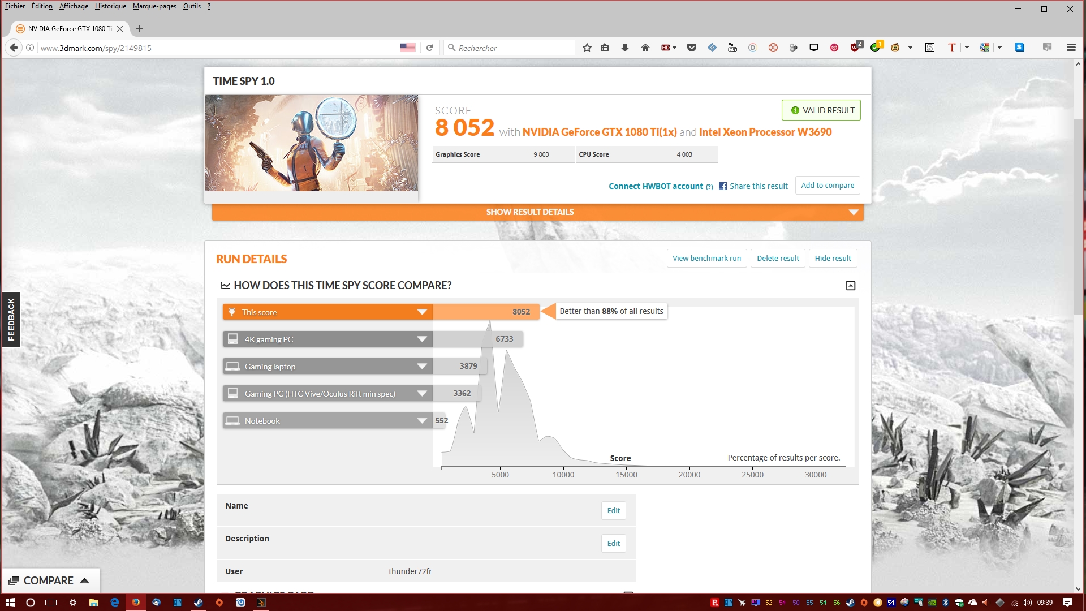
Task: Reload the page with the refresh icon
Action: point(430,48)
